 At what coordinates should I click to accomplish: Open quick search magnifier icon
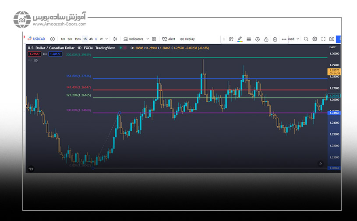(x=306, y=39)
